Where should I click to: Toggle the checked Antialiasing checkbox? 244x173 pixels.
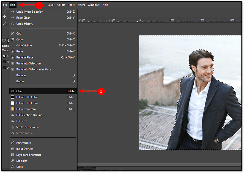(4, 56)
